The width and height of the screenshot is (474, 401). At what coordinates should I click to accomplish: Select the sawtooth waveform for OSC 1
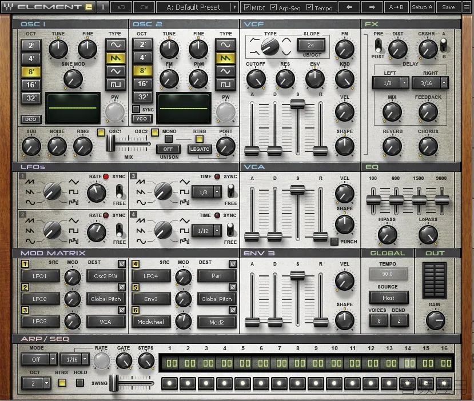point(115,58)
